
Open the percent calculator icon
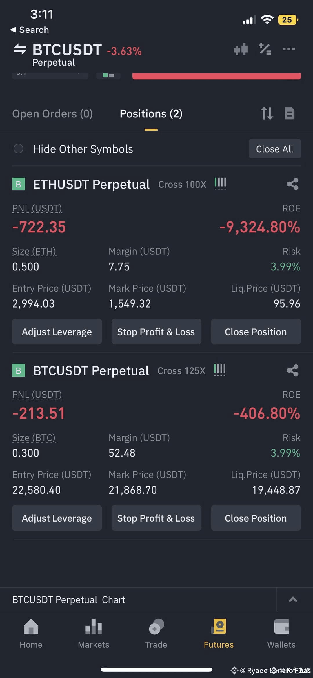coord(265,49)
